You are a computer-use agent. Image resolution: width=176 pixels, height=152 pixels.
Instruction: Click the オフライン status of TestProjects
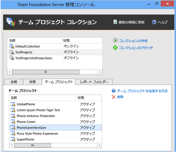[71, 52]
